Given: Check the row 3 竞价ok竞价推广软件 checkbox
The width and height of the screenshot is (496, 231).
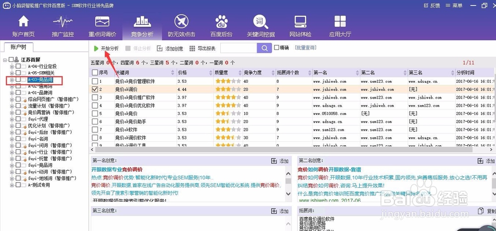Looking at the screenshot, I should 95,97.
